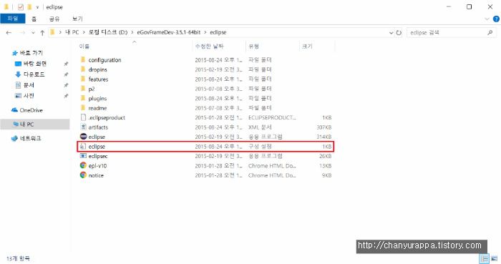Image resolution: width=501 pixels, height=264 pixels.
Task: Open 사진 in navigation pane
Action: [x=24, y=95]
